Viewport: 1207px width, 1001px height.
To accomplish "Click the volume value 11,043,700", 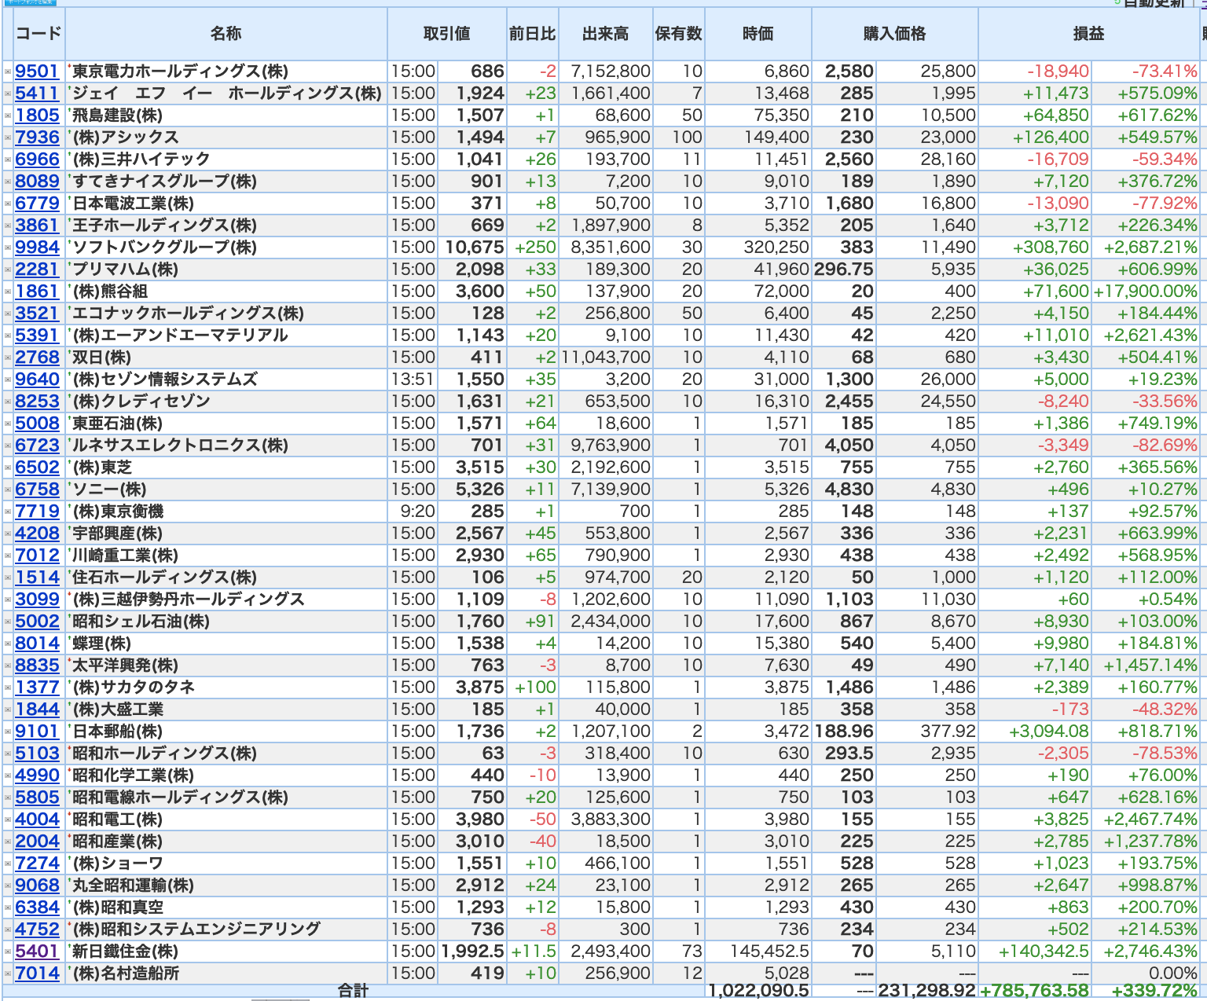I will 606,357.
